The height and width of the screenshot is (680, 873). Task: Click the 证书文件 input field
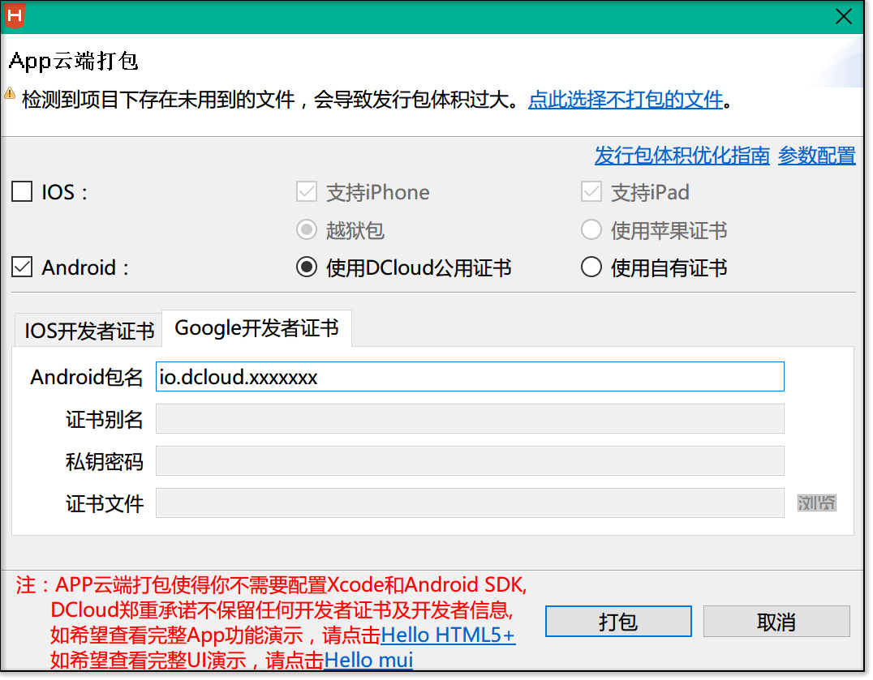(470, 503)
